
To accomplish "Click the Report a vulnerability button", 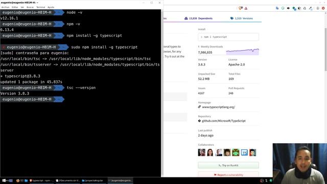I will tap(228, 175).
